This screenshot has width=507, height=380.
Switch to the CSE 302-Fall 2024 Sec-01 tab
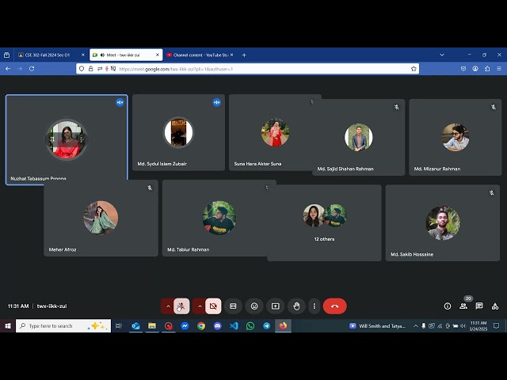coord(48,55)
